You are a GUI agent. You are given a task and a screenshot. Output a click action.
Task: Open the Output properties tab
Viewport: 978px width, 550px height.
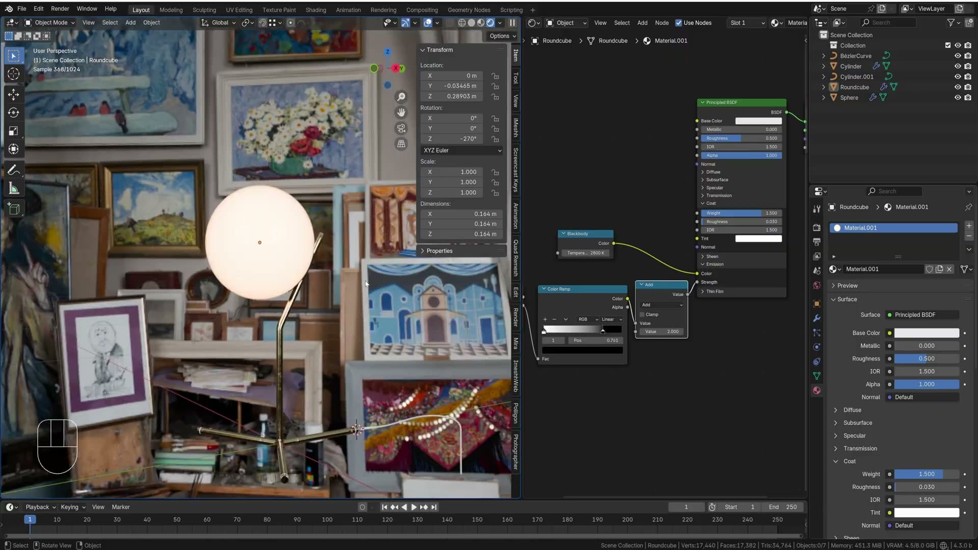pyautogui.click(x=817, y=241)
